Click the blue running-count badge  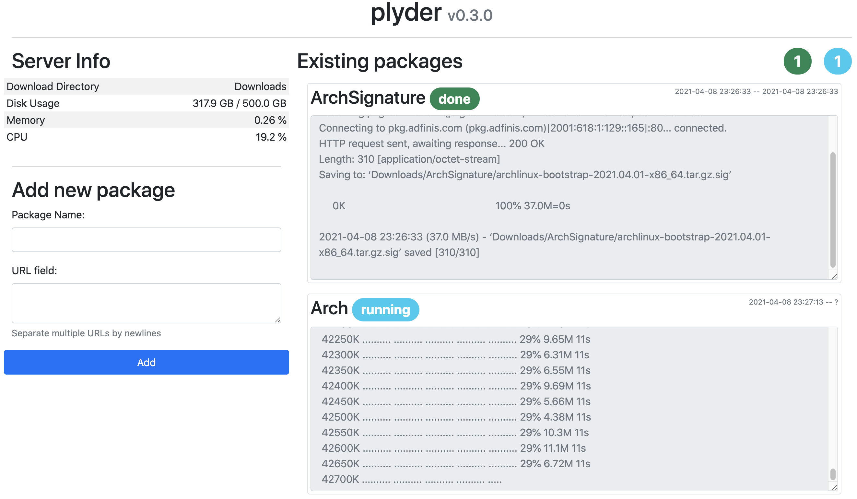837,61
